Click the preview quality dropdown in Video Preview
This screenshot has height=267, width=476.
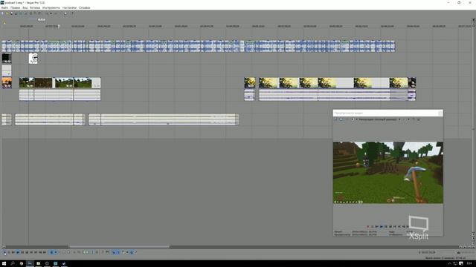pyautogui.click(x=379, y=119)
